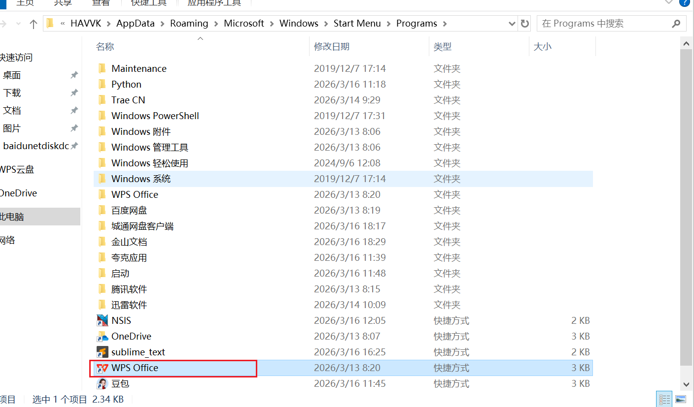Click the search magnifier icon
Screen dimensions: 694x407
click(676, 24)
